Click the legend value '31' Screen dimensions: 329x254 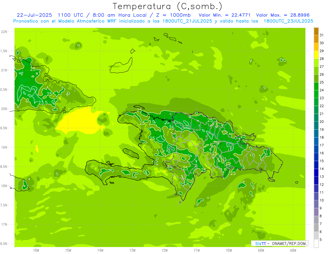point(322,35)
